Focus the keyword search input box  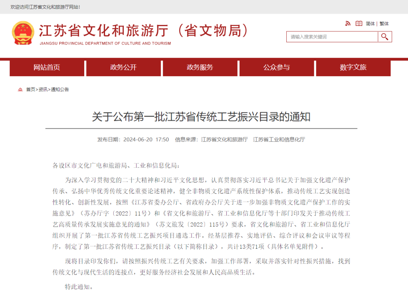point(332,37)
